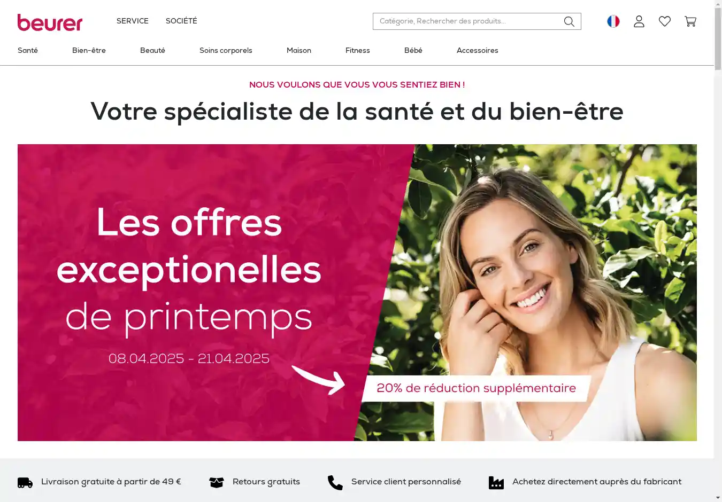The width and height of the screenshot is (722, 502).
Task: Focus the product search field
Action: (468, 21)
